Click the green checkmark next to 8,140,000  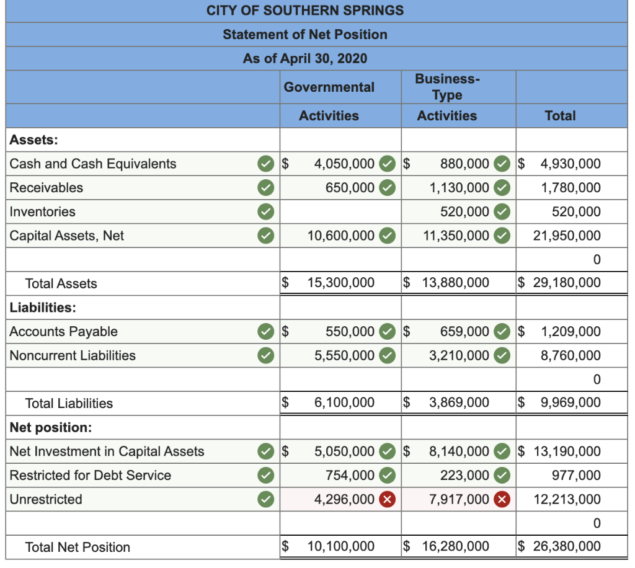(502, 451)
